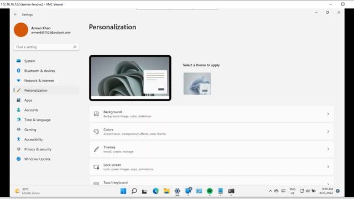Expand the Background row chevron
The image size is (354, 199).
(x=328, y=114)
